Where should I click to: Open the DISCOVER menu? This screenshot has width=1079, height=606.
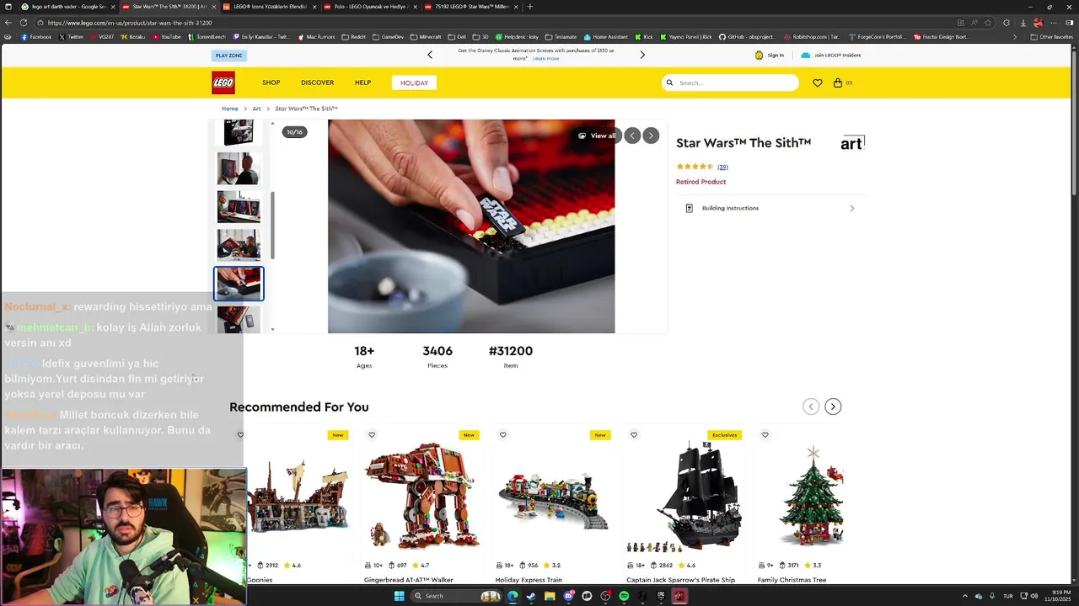317,82
